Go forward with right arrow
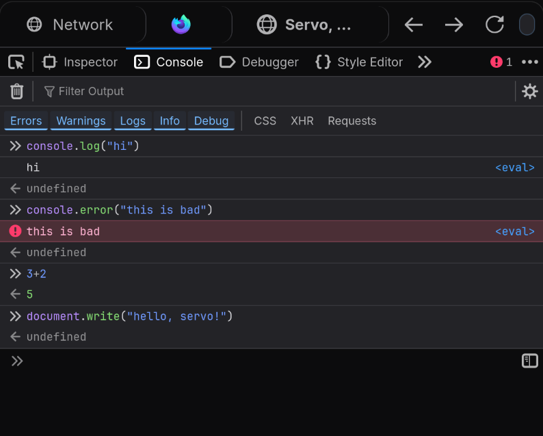Viewport: 543px width, 436px height. [x=453, y=25]
